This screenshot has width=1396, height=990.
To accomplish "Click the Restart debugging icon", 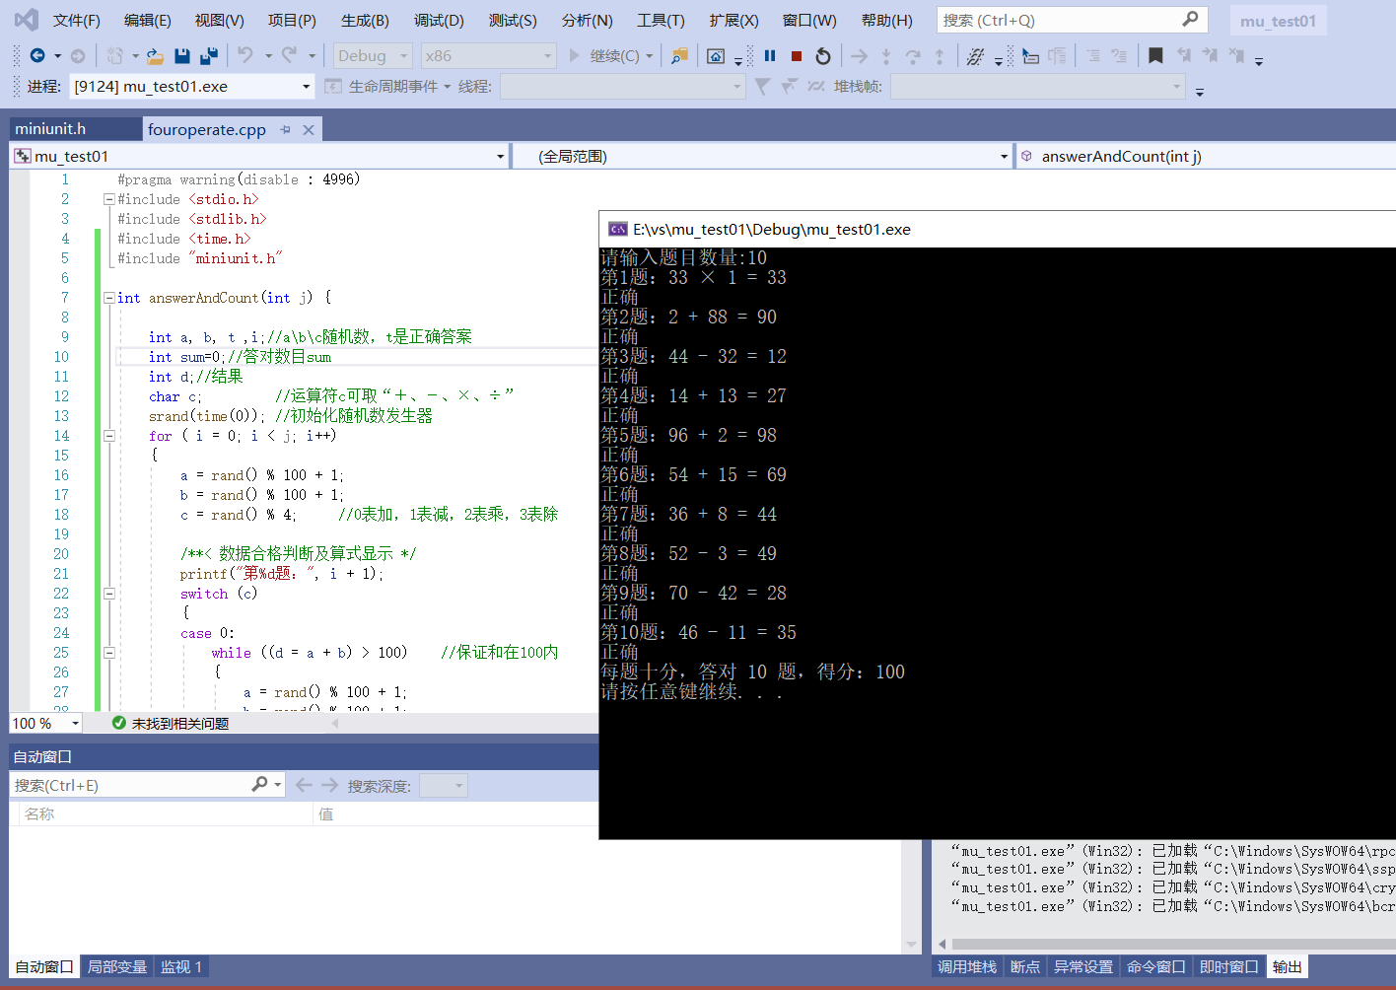I will [823, 56].
